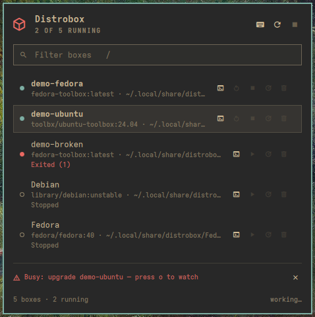
Task: Delete the demo-fedora box
Action: click(284, 88)
